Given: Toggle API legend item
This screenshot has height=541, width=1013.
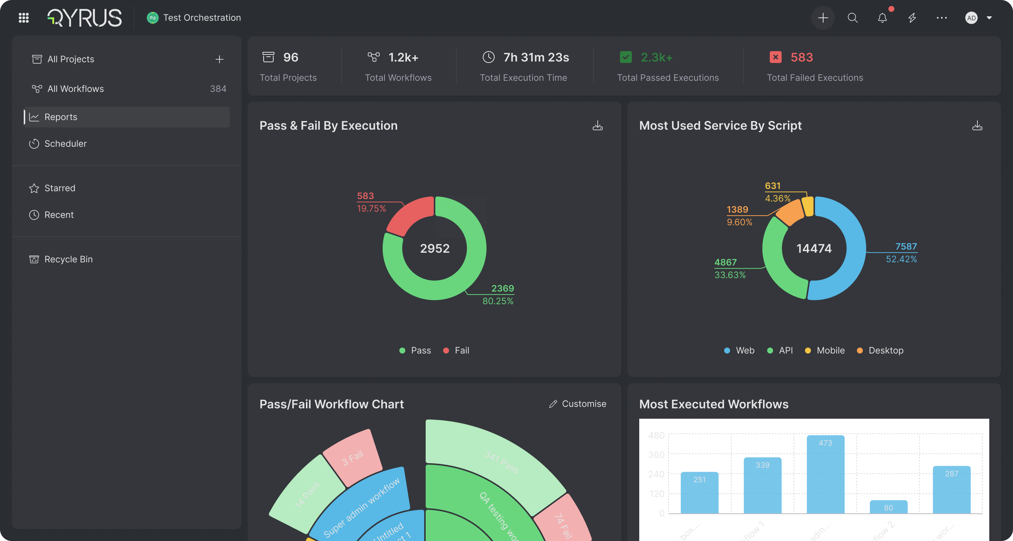Looking at the screenshot, I should click(780, 351).
